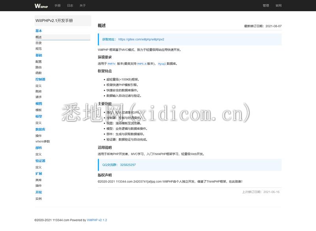Image resolution: width=316 pixels, height=231 pixels.
Task: Click bullet 模型：业务逻辑与数据库操作
Action: click(127, 129)
